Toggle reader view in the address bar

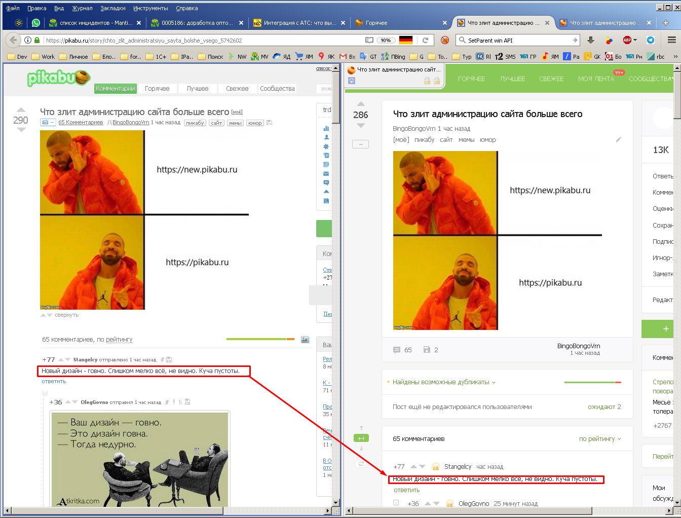(369, 40)
